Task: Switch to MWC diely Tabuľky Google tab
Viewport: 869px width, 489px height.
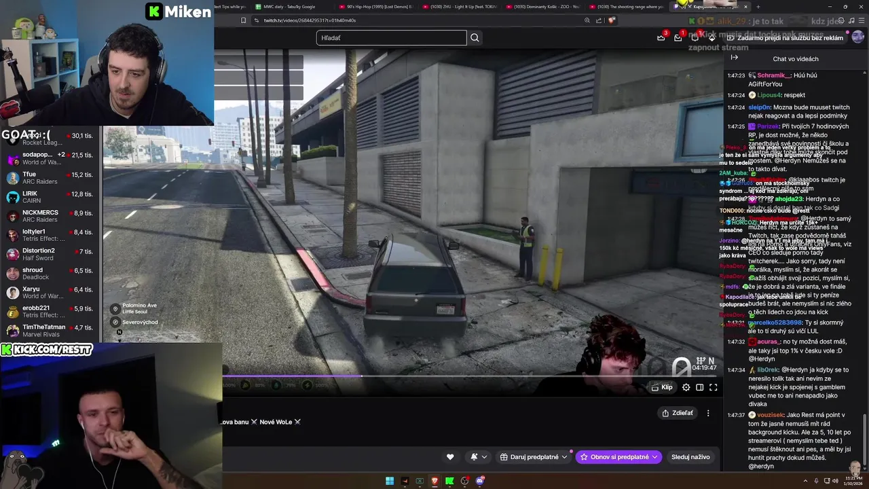Action: pyautogui.click(x=290, y=7)
